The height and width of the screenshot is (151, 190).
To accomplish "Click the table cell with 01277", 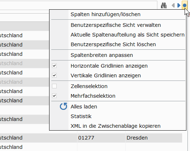I will click(101, 138).
